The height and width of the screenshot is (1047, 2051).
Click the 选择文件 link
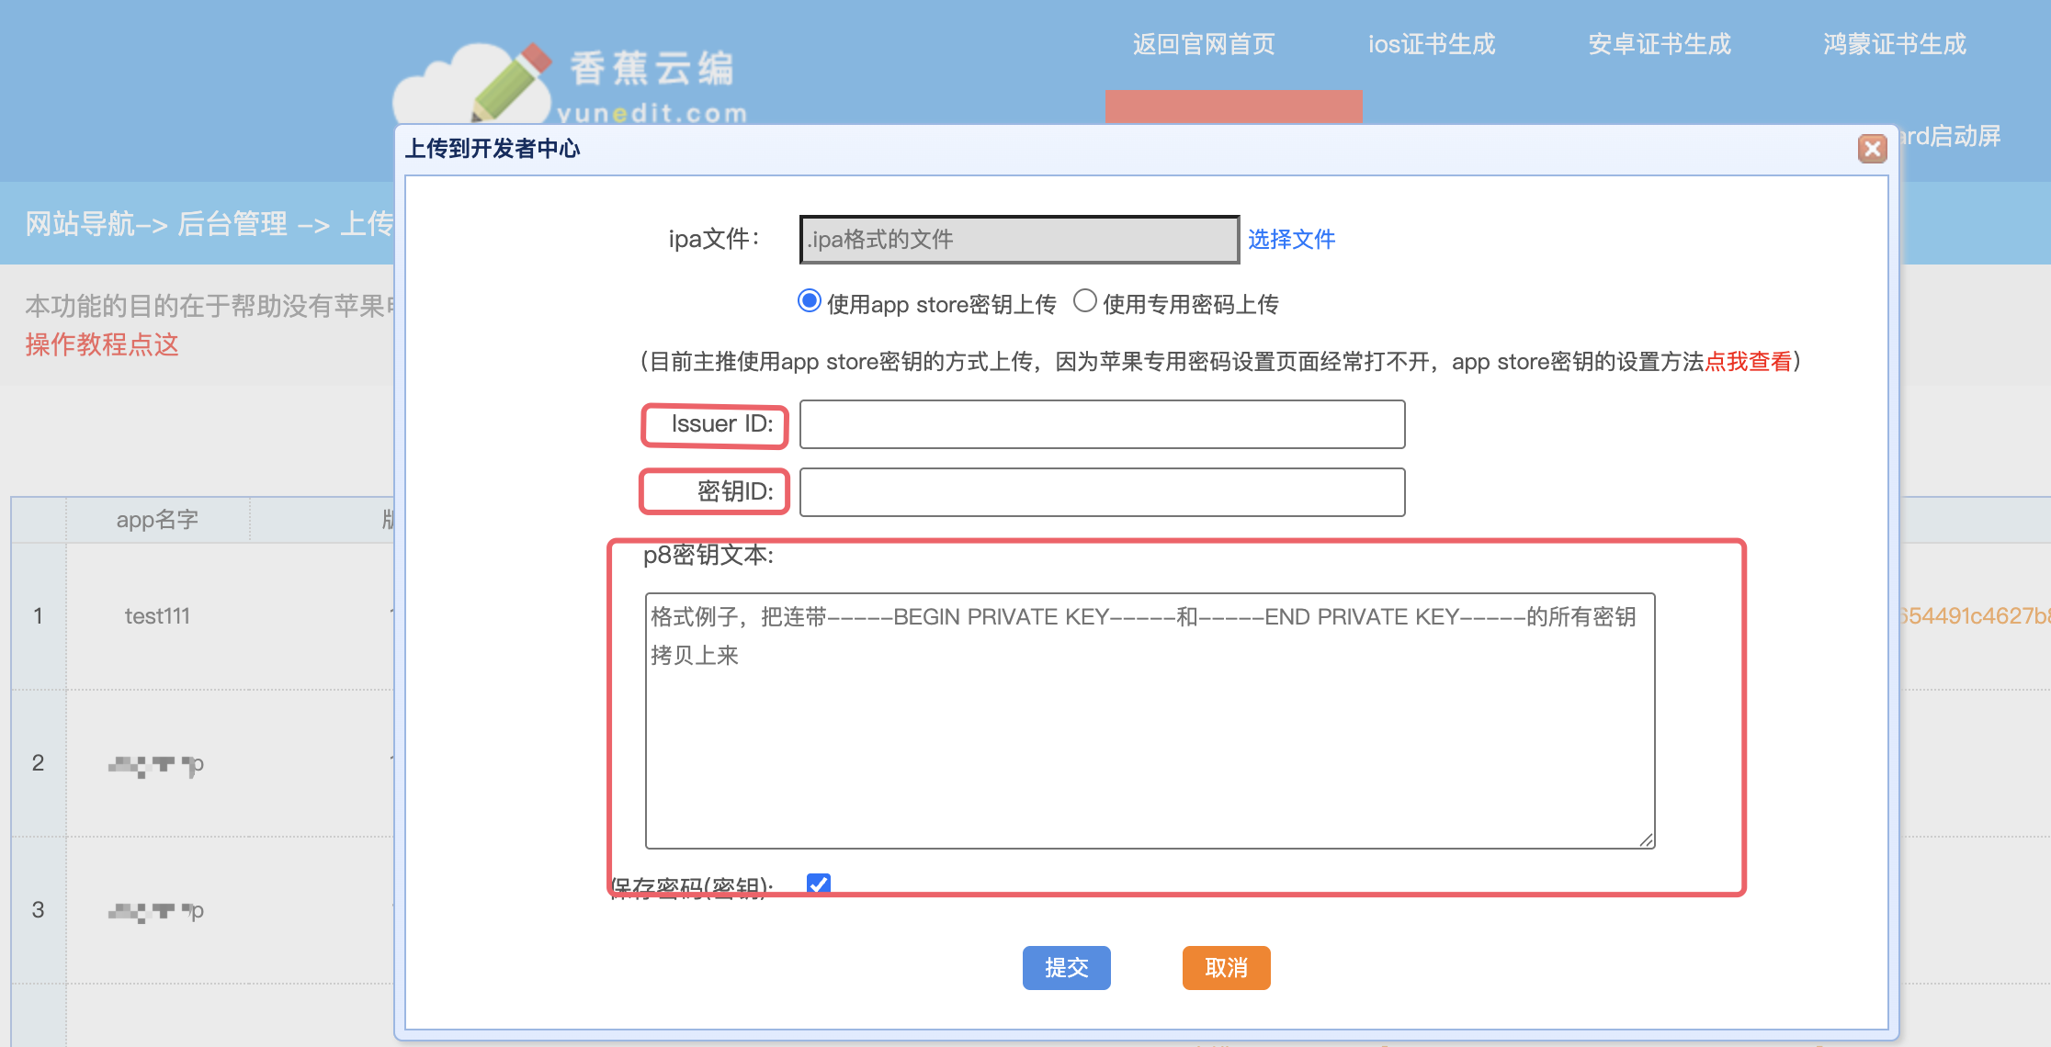tap(1291, 240)
